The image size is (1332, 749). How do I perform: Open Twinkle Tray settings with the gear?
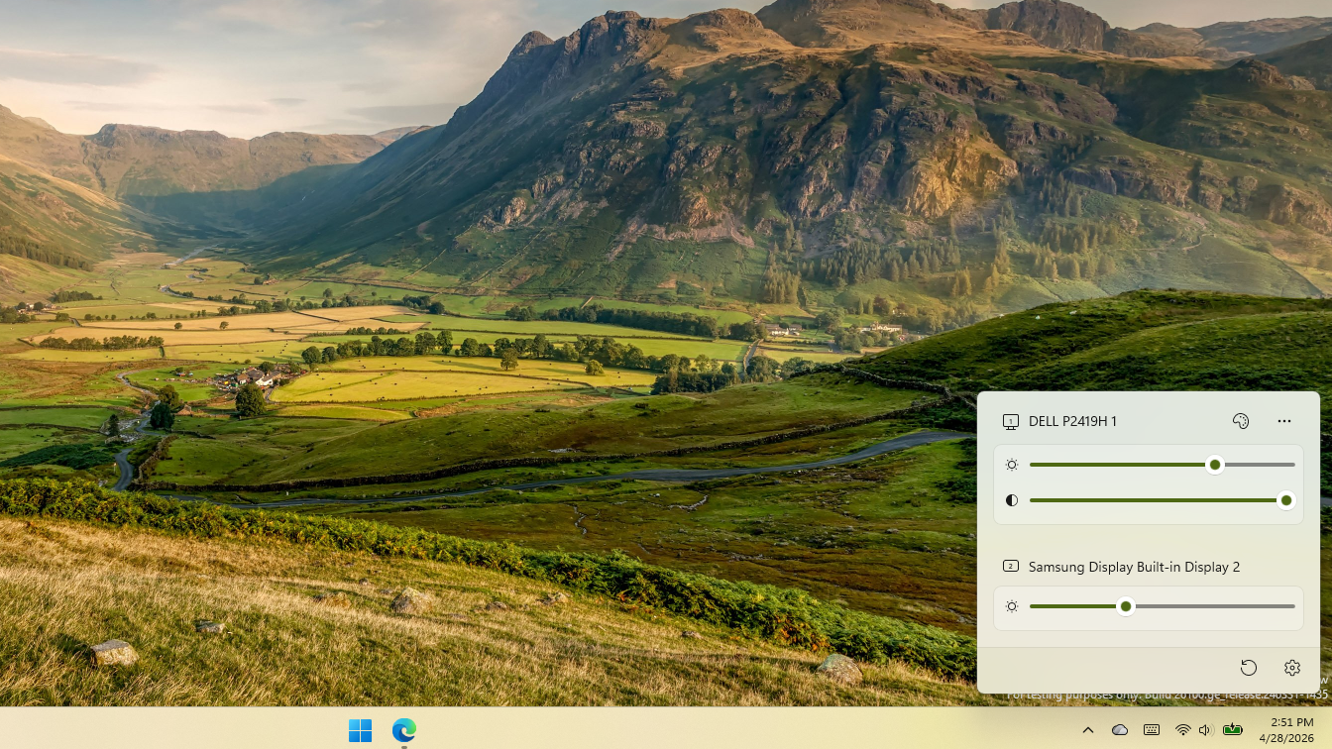(x=1291, y=668)
